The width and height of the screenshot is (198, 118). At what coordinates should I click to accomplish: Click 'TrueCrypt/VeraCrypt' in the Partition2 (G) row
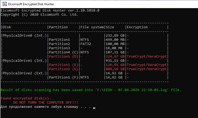pos(147,69)
